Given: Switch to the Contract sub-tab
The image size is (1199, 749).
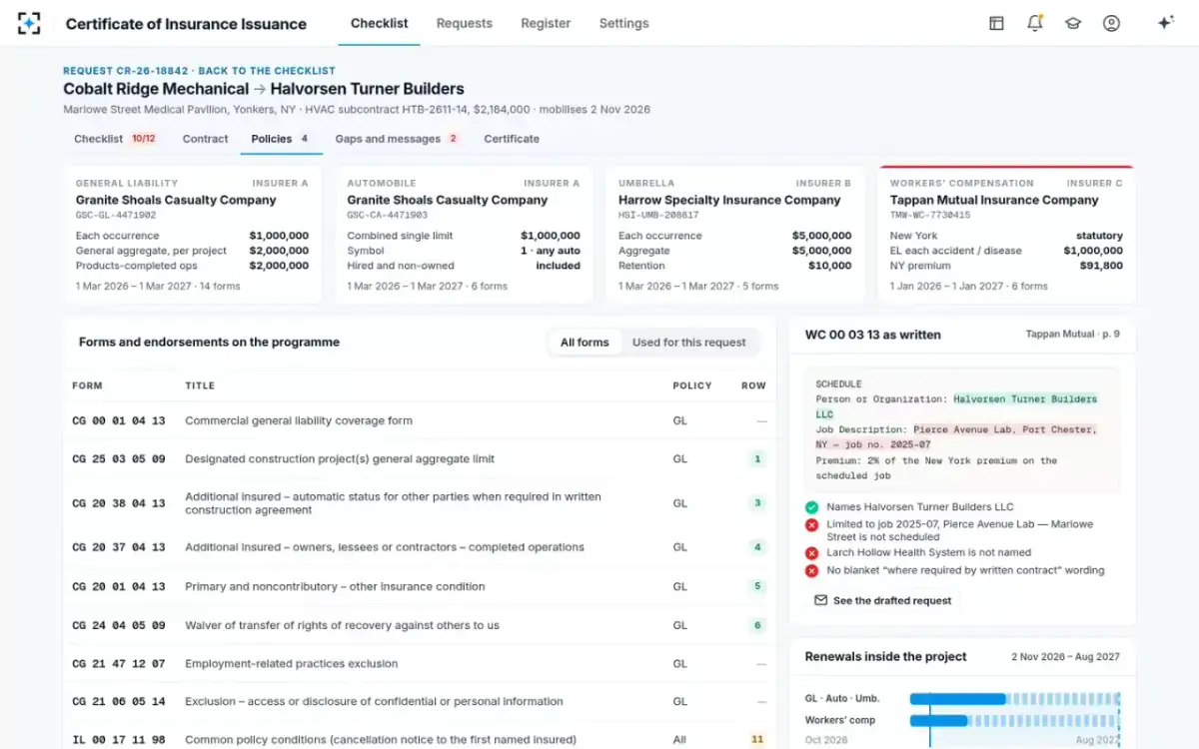Looking at the screenshot, I should click(x=206, y=139).
